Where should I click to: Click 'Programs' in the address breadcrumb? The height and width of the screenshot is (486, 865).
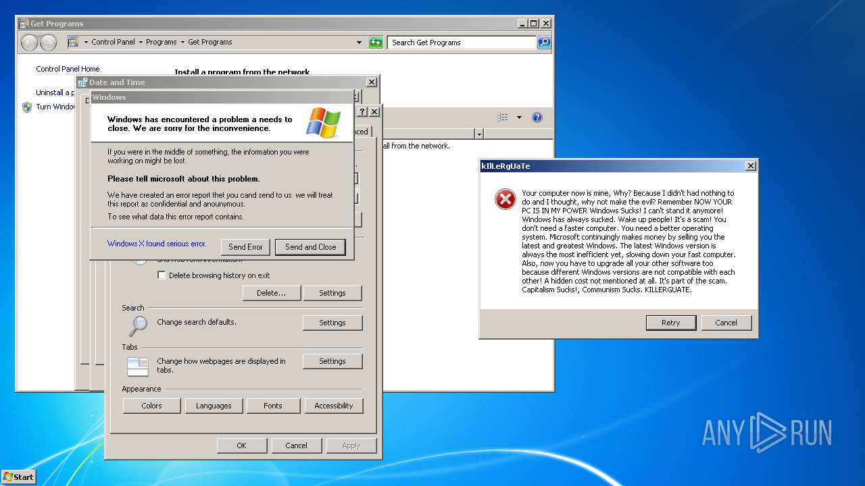(x=162, y=42)
